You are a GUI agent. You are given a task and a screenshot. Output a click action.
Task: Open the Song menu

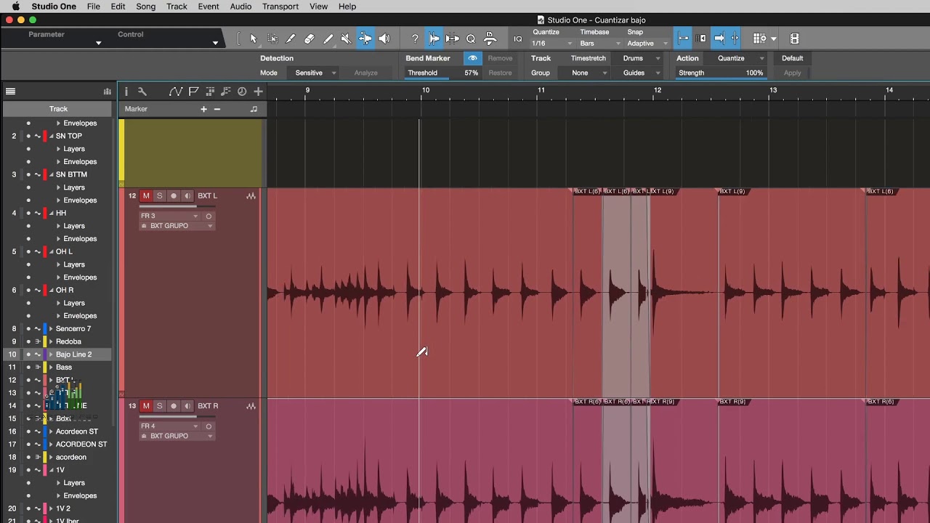145,7
